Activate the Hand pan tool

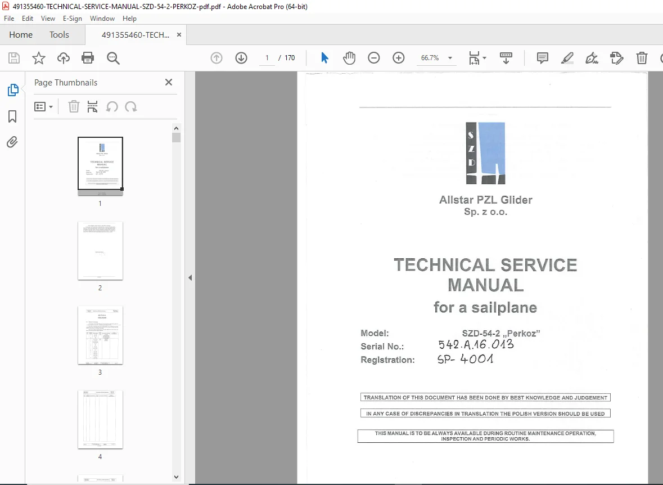349,58
